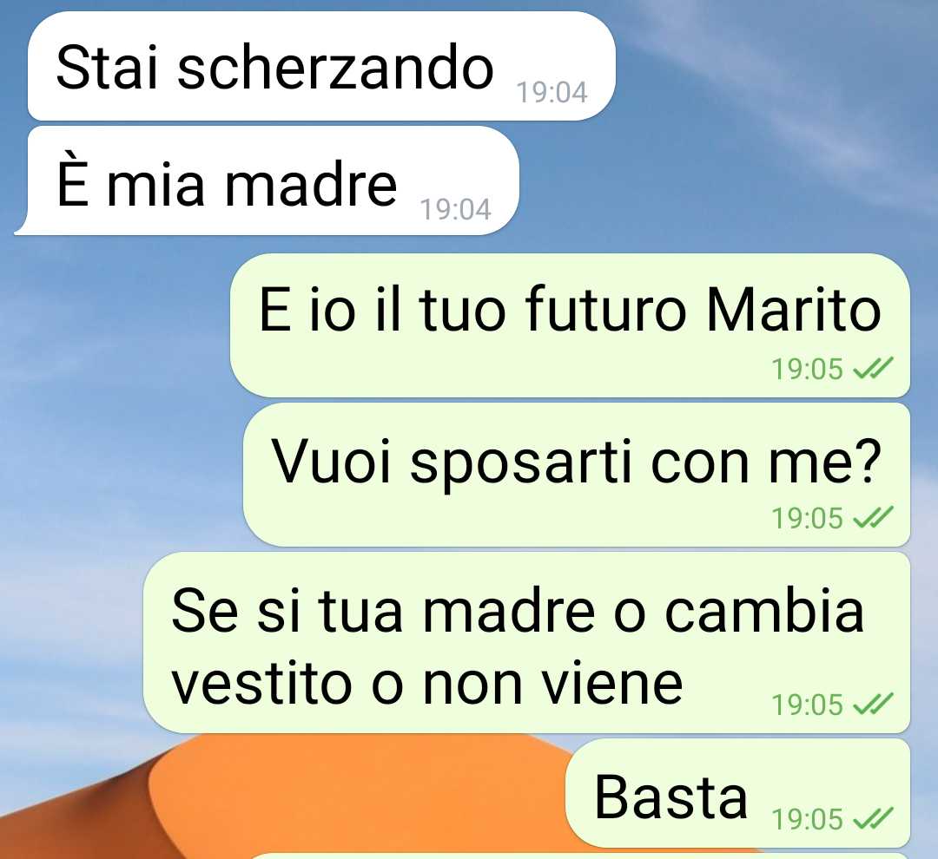Viewport: 938px width, 859px height.
Task: Tap the 19:04 timestamp on "È mia madre"
Action: [x=455, y=210]
